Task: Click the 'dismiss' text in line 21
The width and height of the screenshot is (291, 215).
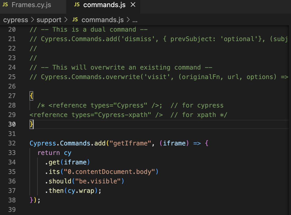Action: point(138,39)
